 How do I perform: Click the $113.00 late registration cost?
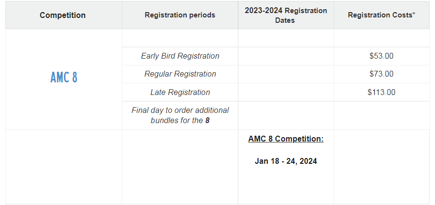click(x=382, y=92)
